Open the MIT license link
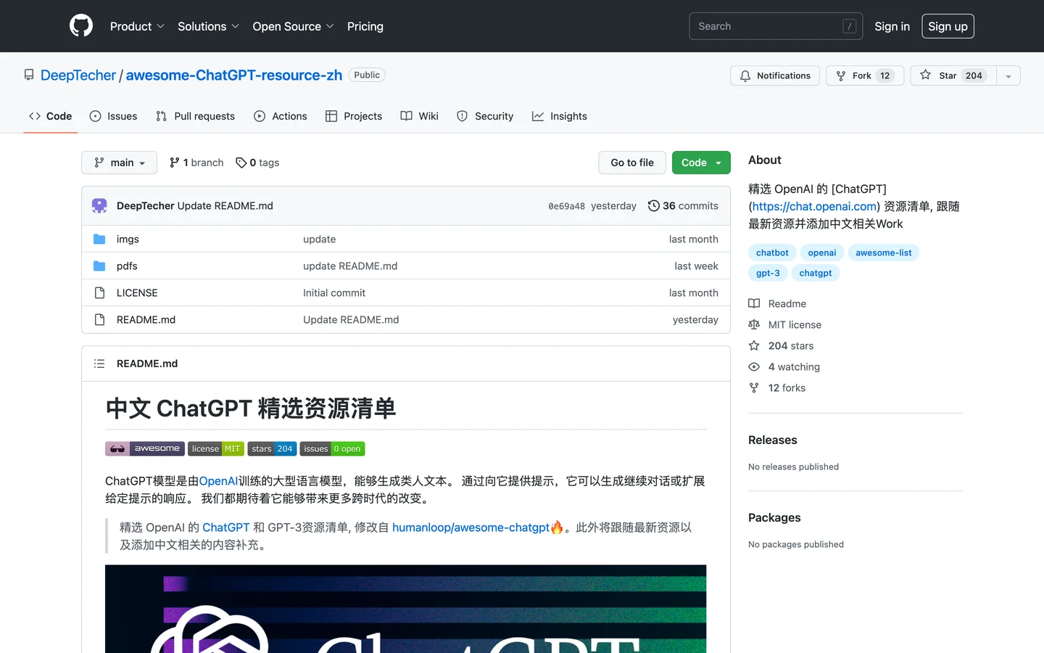Screen dimensions: 1044x653 coord(784,325)
